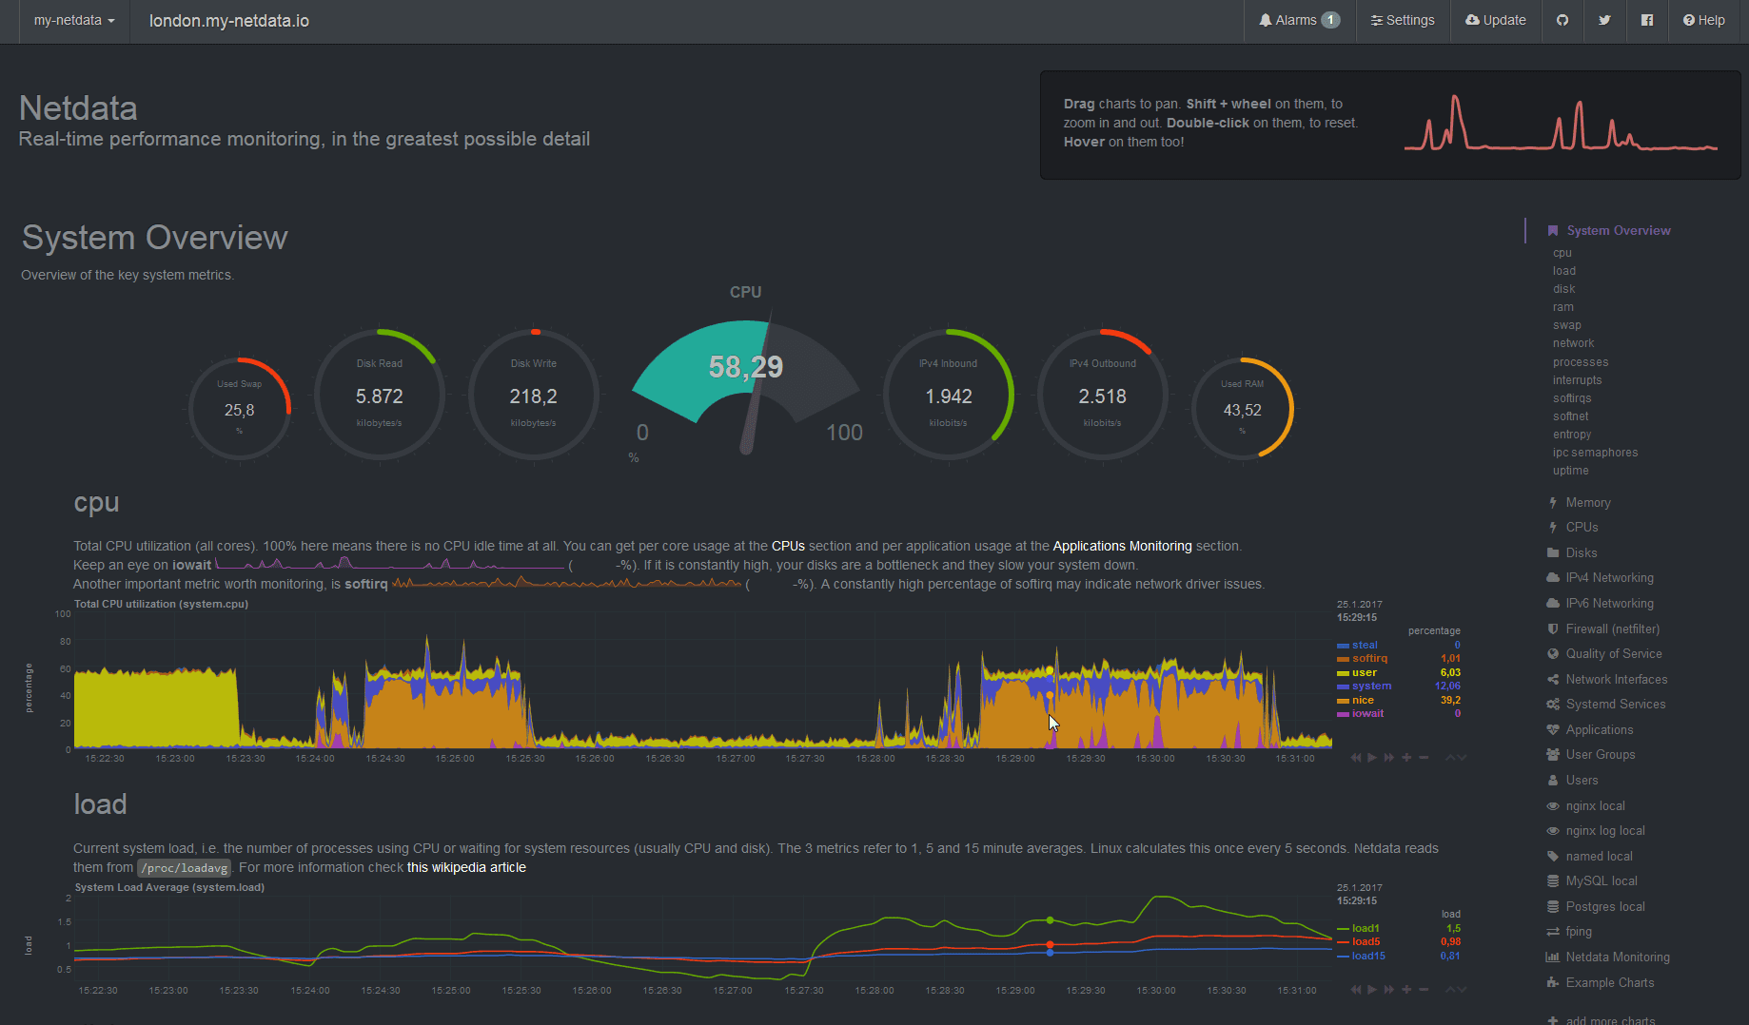Pan the load chart backward with rewind icon

pyautogui.click(x=1355, y=989)
